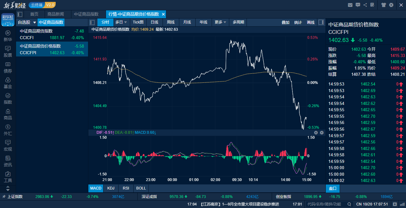Open the notes edit icon
Viewport: 406px width, 208px height.
[372, 5]
